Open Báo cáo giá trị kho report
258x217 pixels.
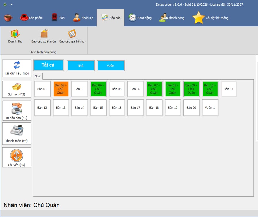72,36
